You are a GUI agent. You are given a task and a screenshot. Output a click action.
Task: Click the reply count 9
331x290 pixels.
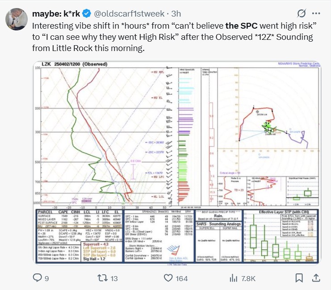[x=46, y=278]
